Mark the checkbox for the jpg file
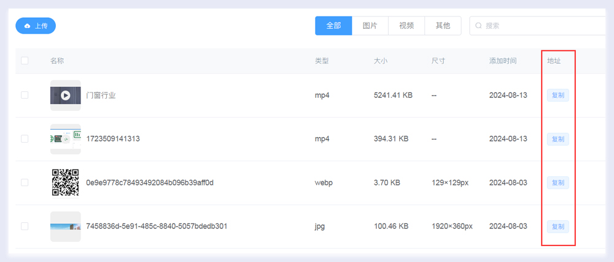This screenshot has height=262, width=614. point(25,226)
